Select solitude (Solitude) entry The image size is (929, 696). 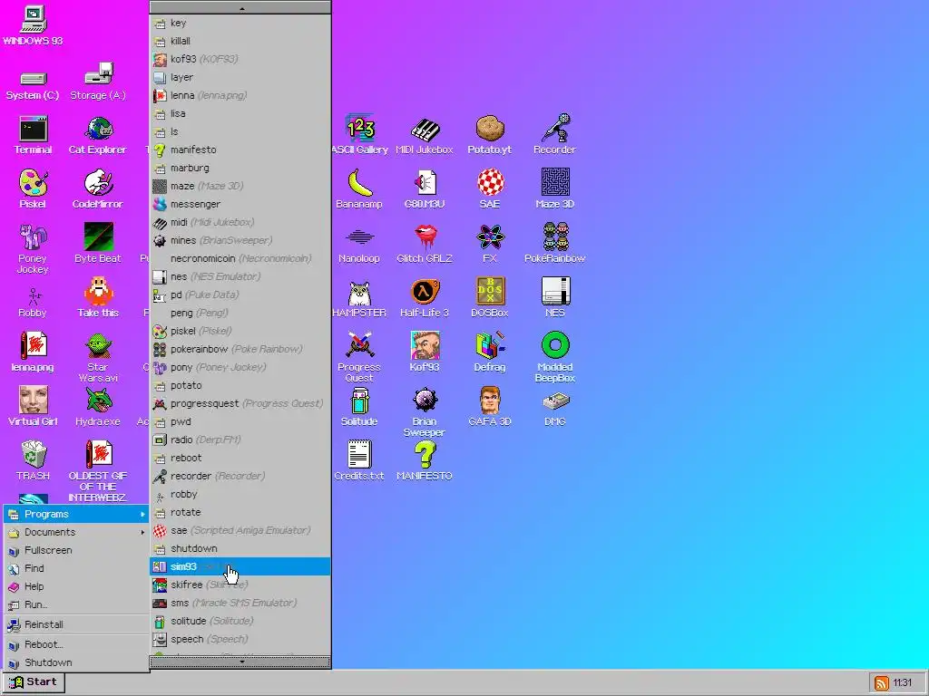coord(240,621)
